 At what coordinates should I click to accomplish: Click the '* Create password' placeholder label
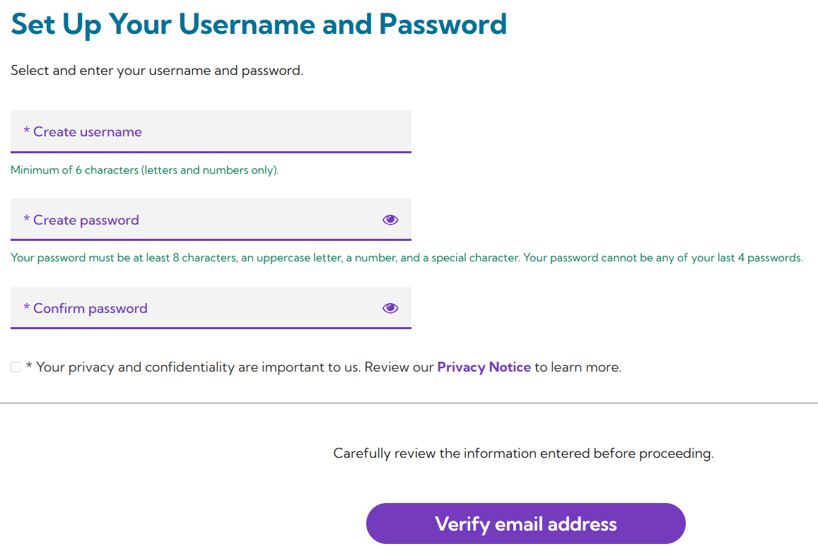(81, 220)
